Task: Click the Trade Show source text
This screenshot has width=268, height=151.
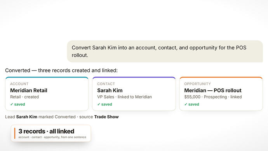Action: [x=106, y=117]
